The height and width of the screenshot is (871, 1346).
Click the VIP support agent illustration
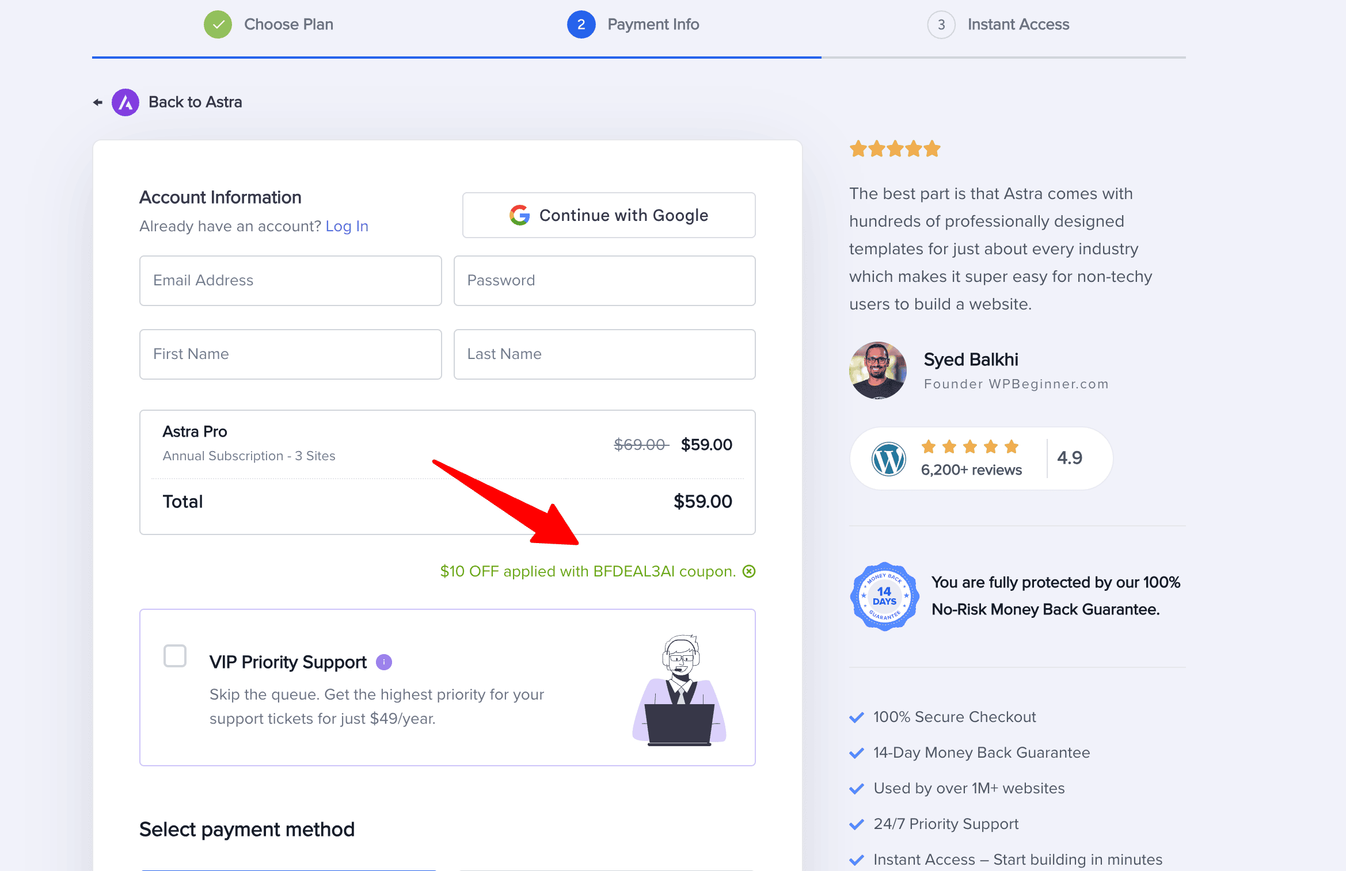[679, 690]
